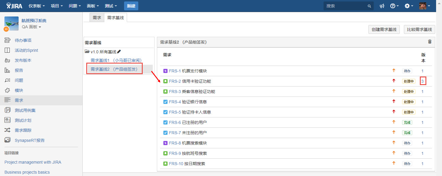Click the 航班预订系统 project avatar
The width and height of the screenshot is (442, 176).
pos(12,24)
